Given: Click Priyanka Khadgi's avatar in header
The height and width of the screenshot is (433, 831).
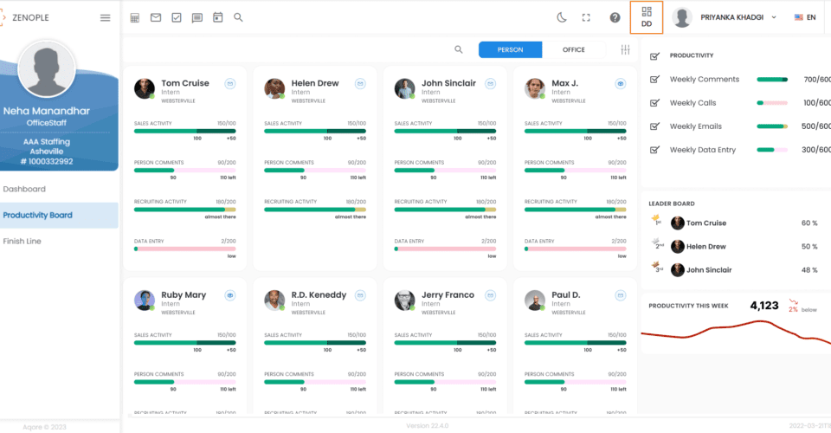Looking at the screenshot, I should pos(682,17).
